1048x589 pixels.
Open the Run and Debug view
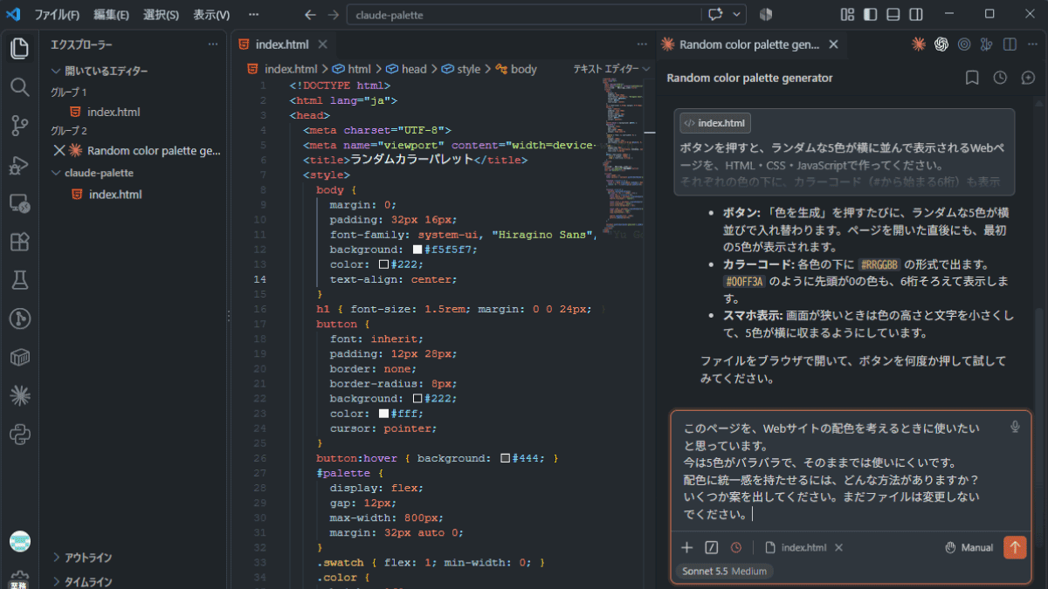tap(19, 164)
